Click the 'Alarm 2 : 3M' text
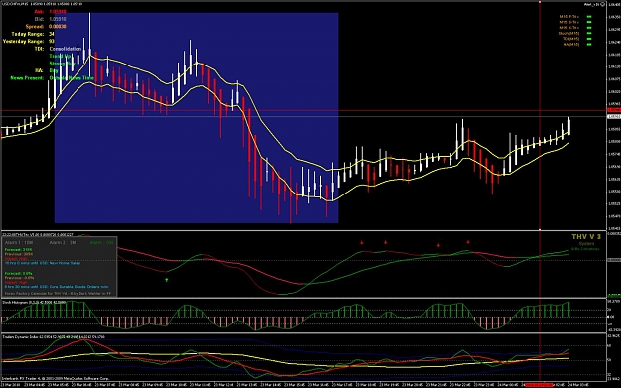 tap(63, 242)
